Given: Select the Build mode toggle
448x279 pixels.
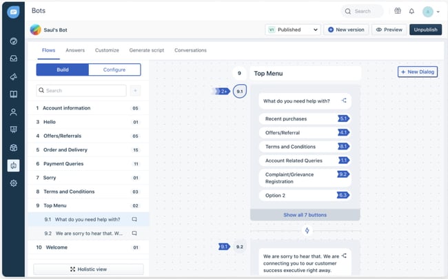Looking at the screenshot, I should click(x=62, y=70).
